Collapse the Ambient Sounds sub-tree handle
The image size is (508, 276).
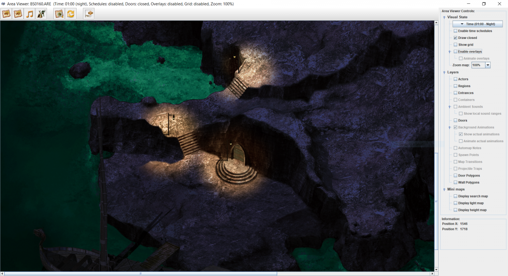450,107
